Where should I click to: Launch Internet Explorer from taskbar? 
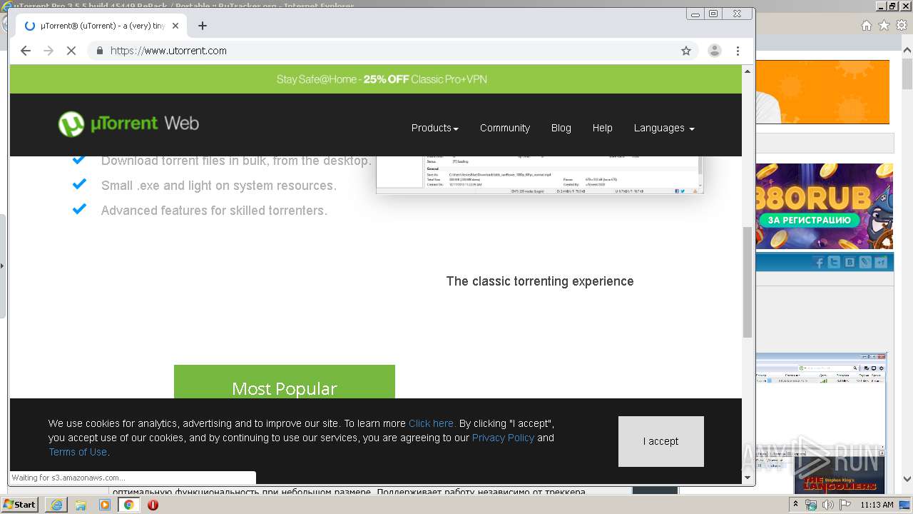pos(56,505)
